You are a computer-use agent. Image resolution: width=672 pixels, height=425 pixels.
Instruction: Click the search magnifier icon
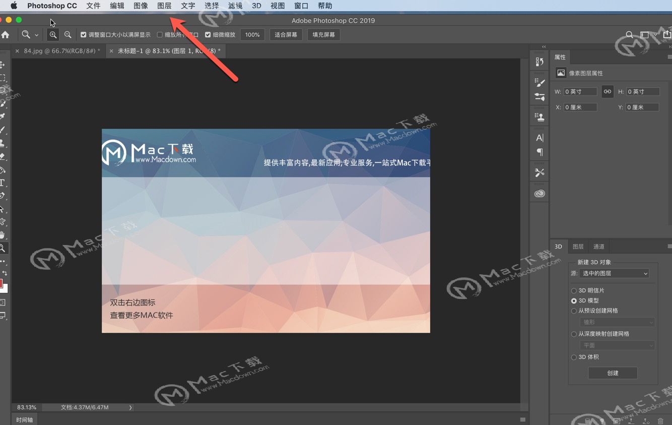click(629, 35)
